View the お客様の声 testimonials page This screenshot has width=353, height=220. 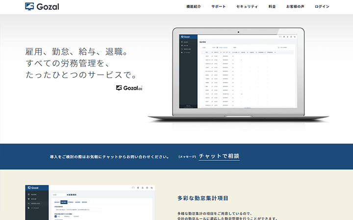[x=295, y=6]
